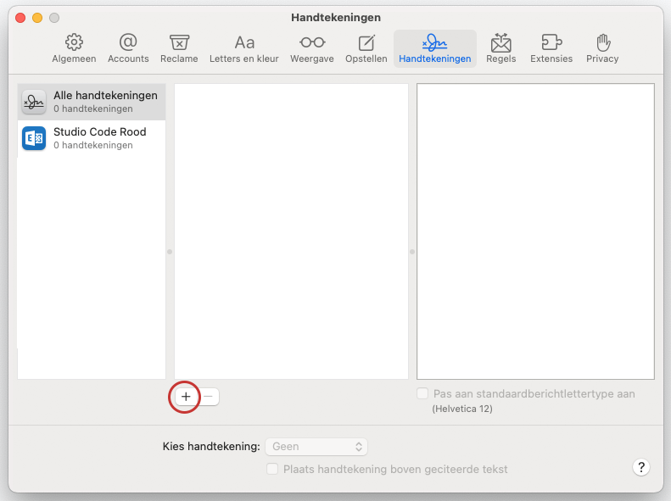Screen dimensions: 671x501
Task: Toggle Pas aan standaardberichtlettertype aan checkbox
Action: 422,394
